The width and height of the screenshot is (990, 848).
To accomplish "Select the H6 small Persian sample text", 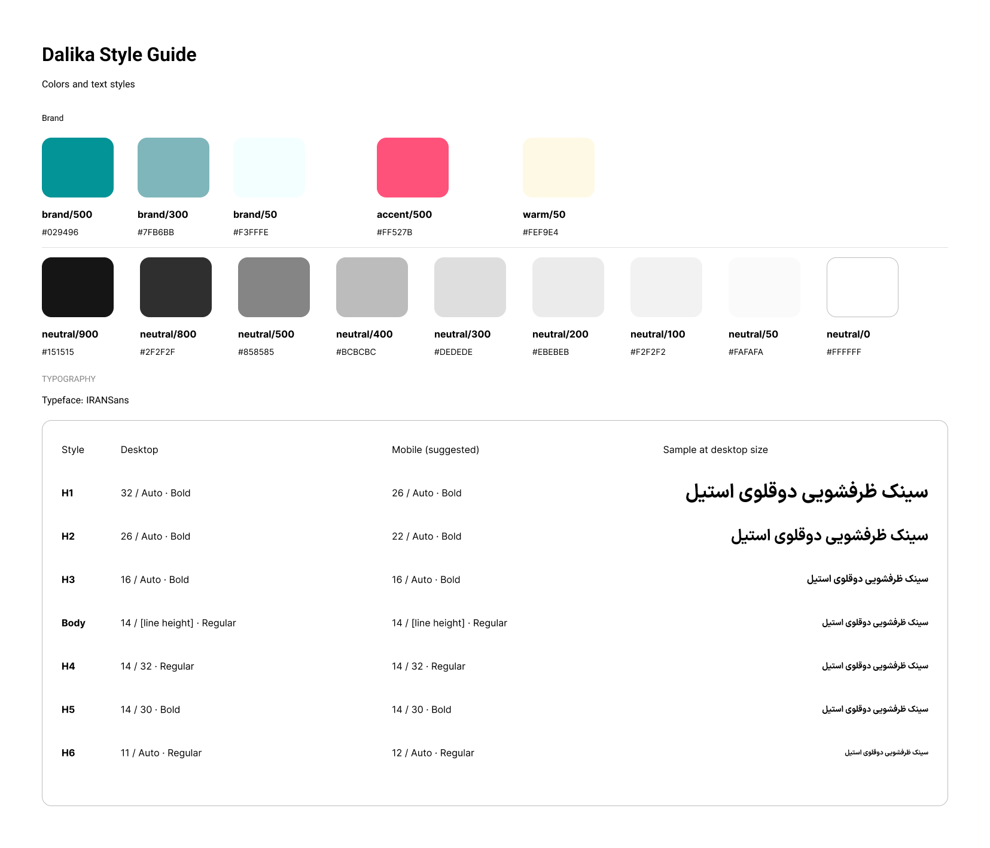I will click(887, 753).
